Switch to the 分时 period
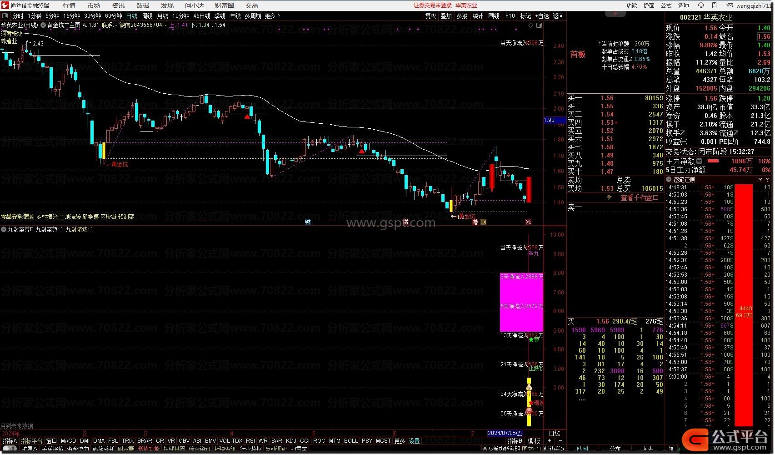This screenshot has width=775, height=455. [x=18, y=16]
